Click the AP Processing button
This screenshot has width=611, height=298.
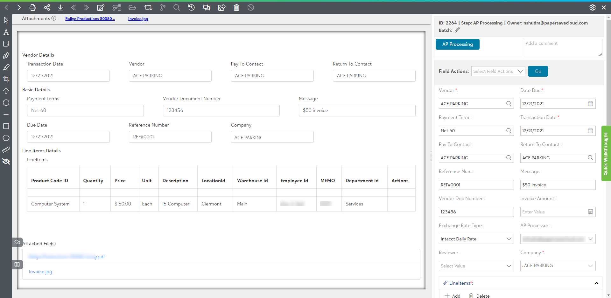point(457,44)
